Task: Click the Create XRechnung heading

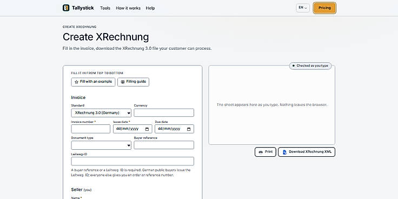Action: (105, 37)
